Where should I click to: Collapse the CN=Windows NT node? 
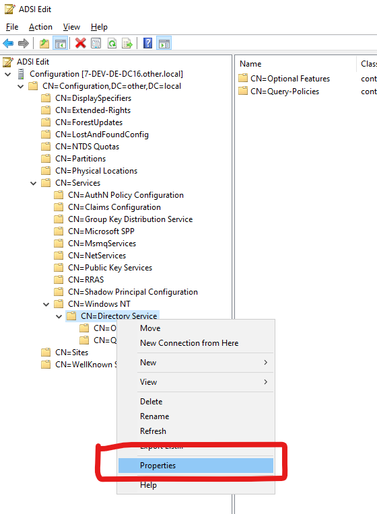click(46, 305)
